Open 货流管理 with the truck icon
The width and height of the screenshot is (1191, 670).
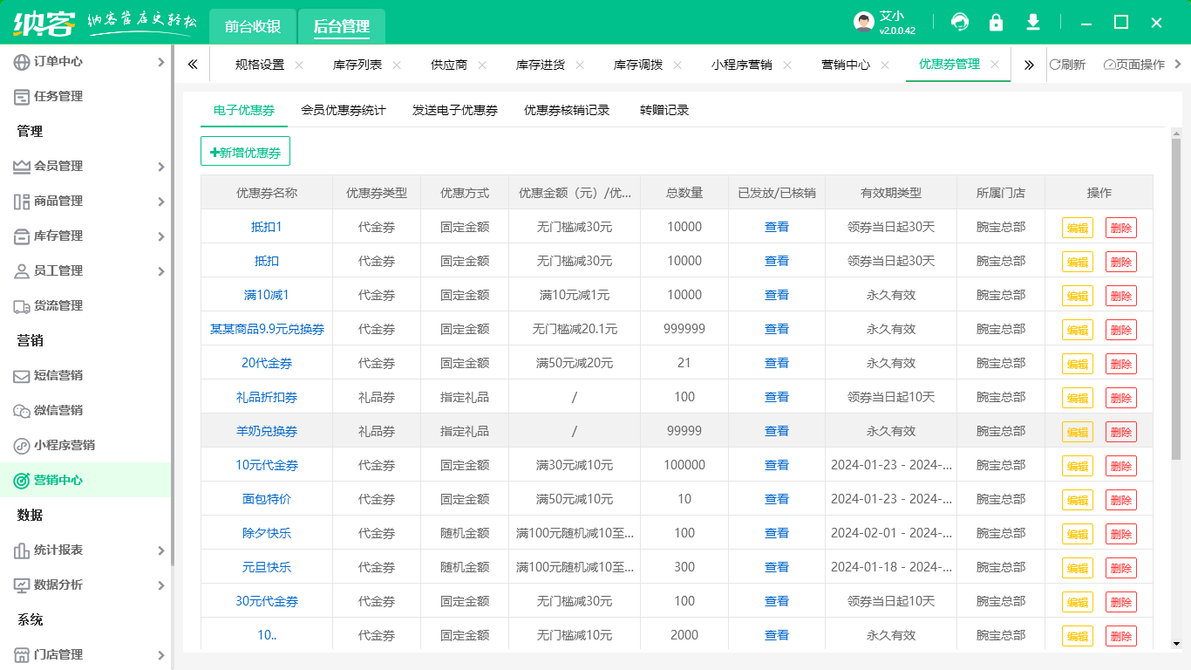pyautogui.click(x=58, y=305)
